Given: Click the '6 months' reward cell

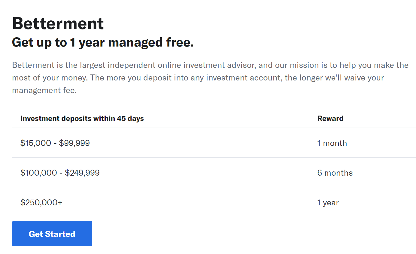Looking at the screenshot, I should (x=335, y=173).
